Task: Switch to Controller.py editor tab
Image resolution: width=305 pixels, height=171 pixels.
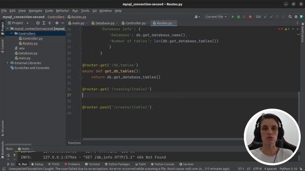Action: pyautogui.click(x=135, y=23)
